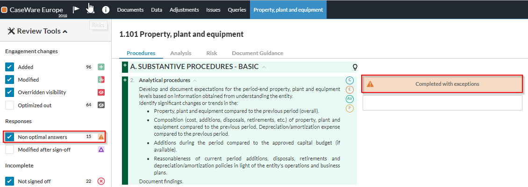The height and width of the screenshot is (187, 528).
Task: Open the Document Guidance tab
Action: click(257, 53)
